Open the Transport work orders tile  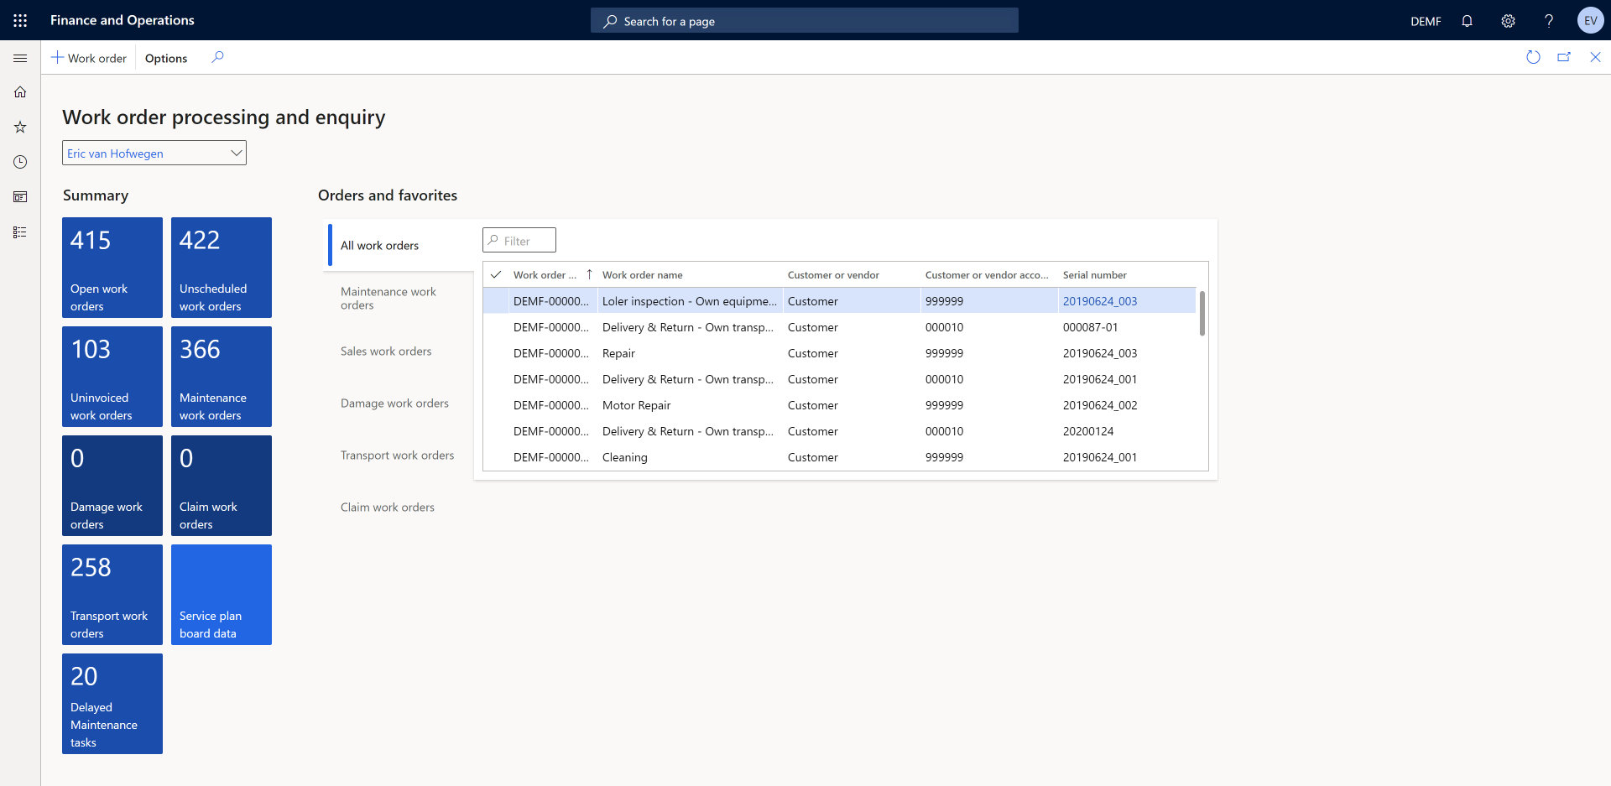(112, 595)
